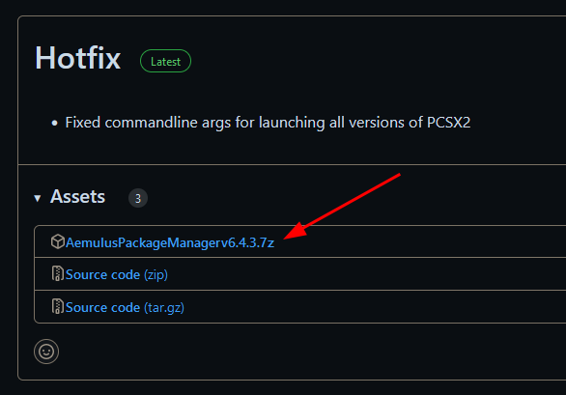Click the archive icon beside Source code (tar.gz)
The width and height of the screenshot is (566, 395).
[57, 306]
